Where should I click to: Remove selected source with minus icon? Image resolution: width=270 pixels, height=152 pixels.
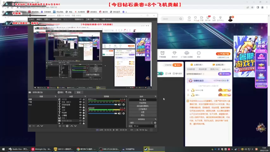[x=63, y=126]
